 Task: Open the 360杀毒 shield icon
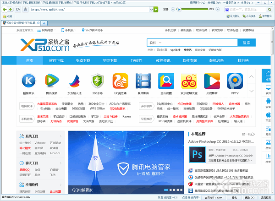[97, 81]
